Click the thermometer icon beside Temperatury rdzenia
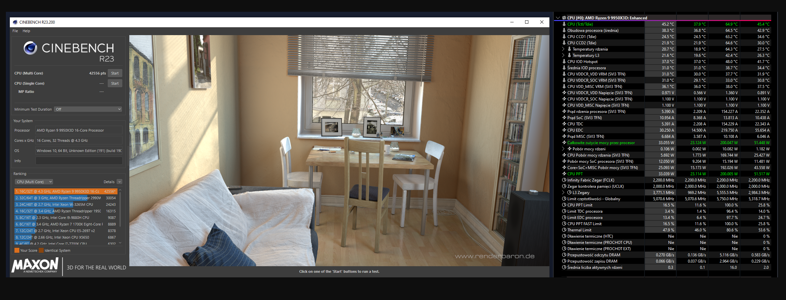Screen dimensions: 786x300 coord(569,49)
